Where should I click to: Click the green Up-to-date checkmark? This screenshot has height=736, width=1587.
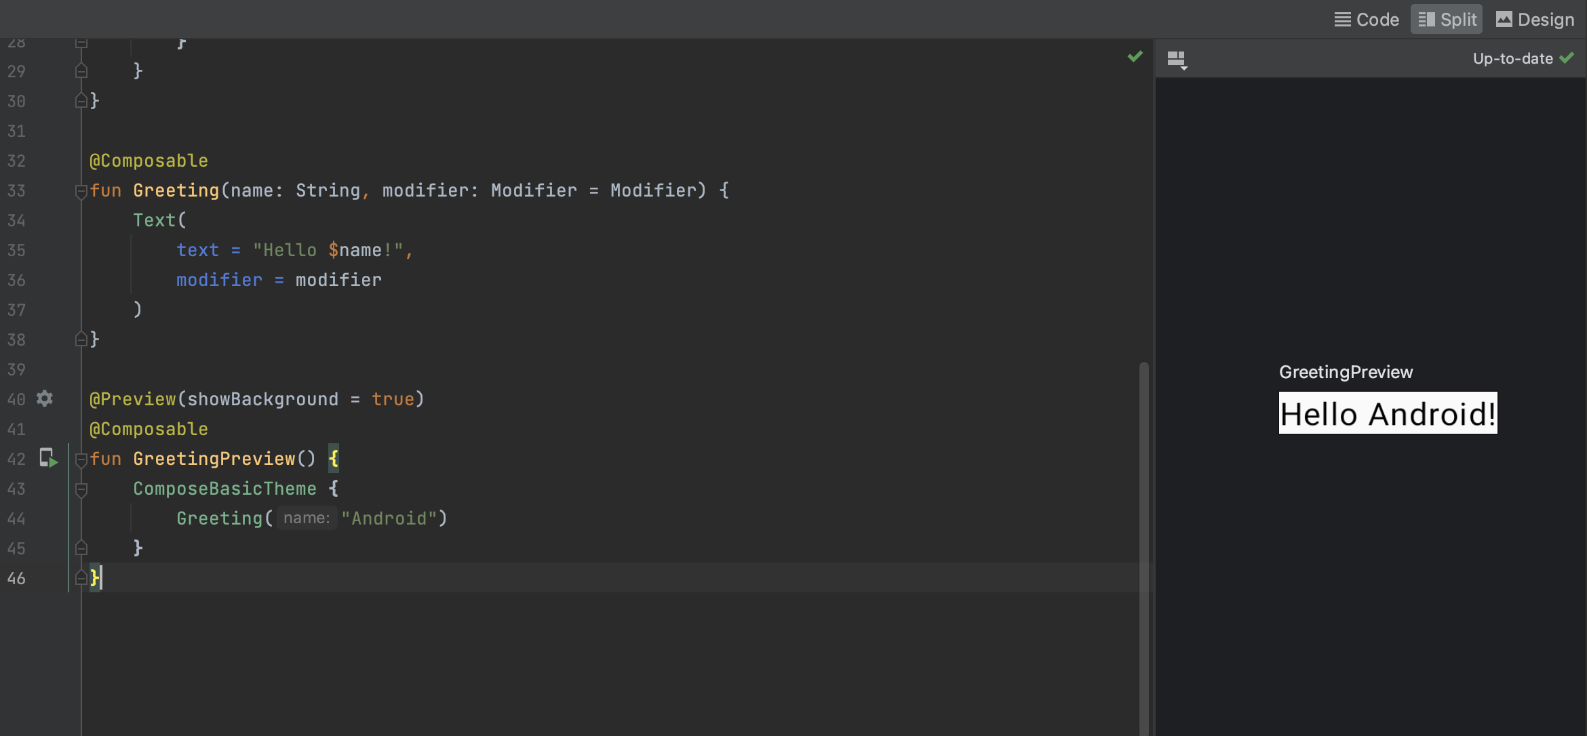(1567, 58)
